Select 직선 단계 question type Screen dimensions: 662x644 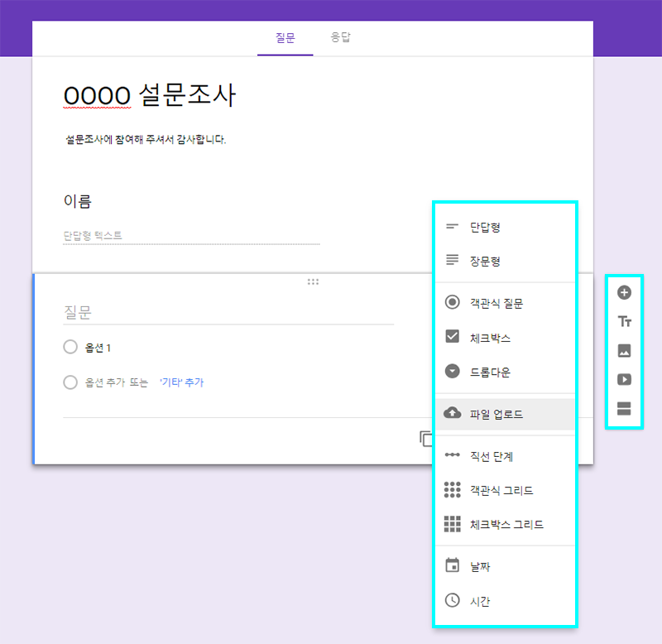click(505, 456)
